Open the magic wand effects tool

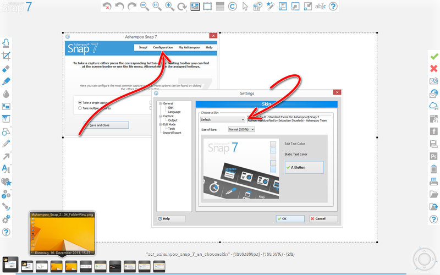point(270,6)
